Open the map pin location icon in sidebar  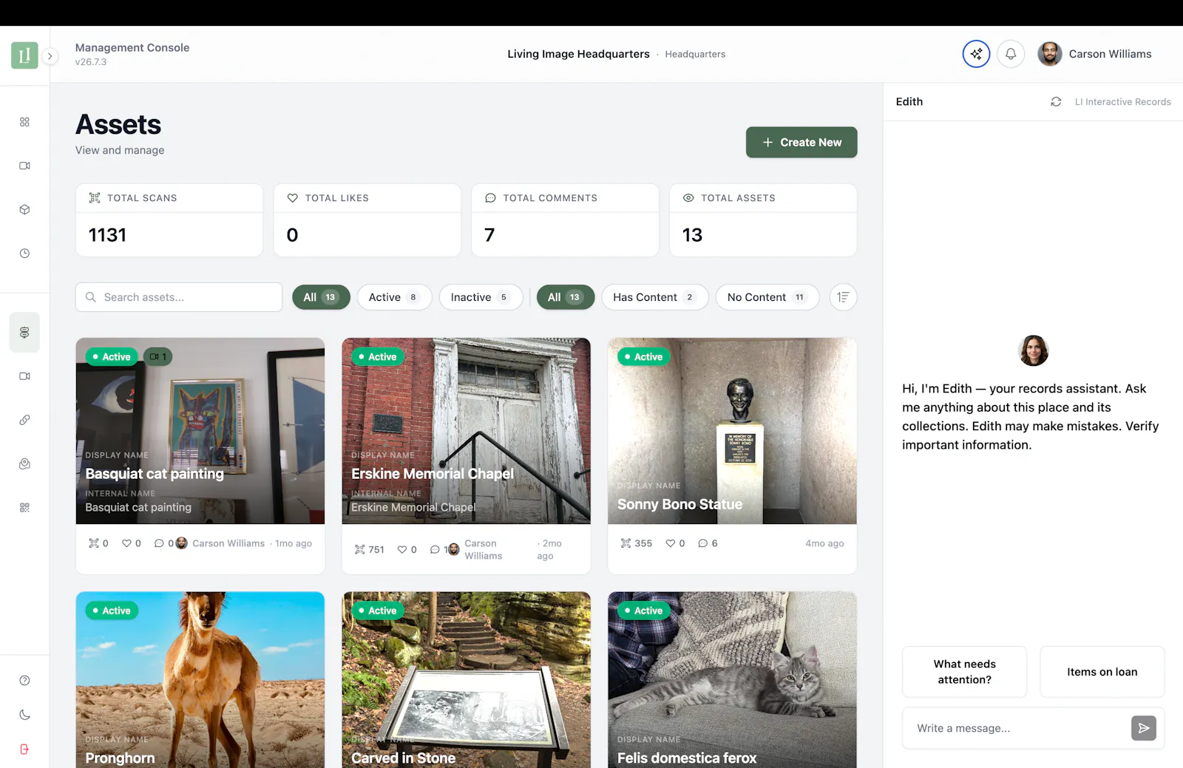(x=24, y=463)
